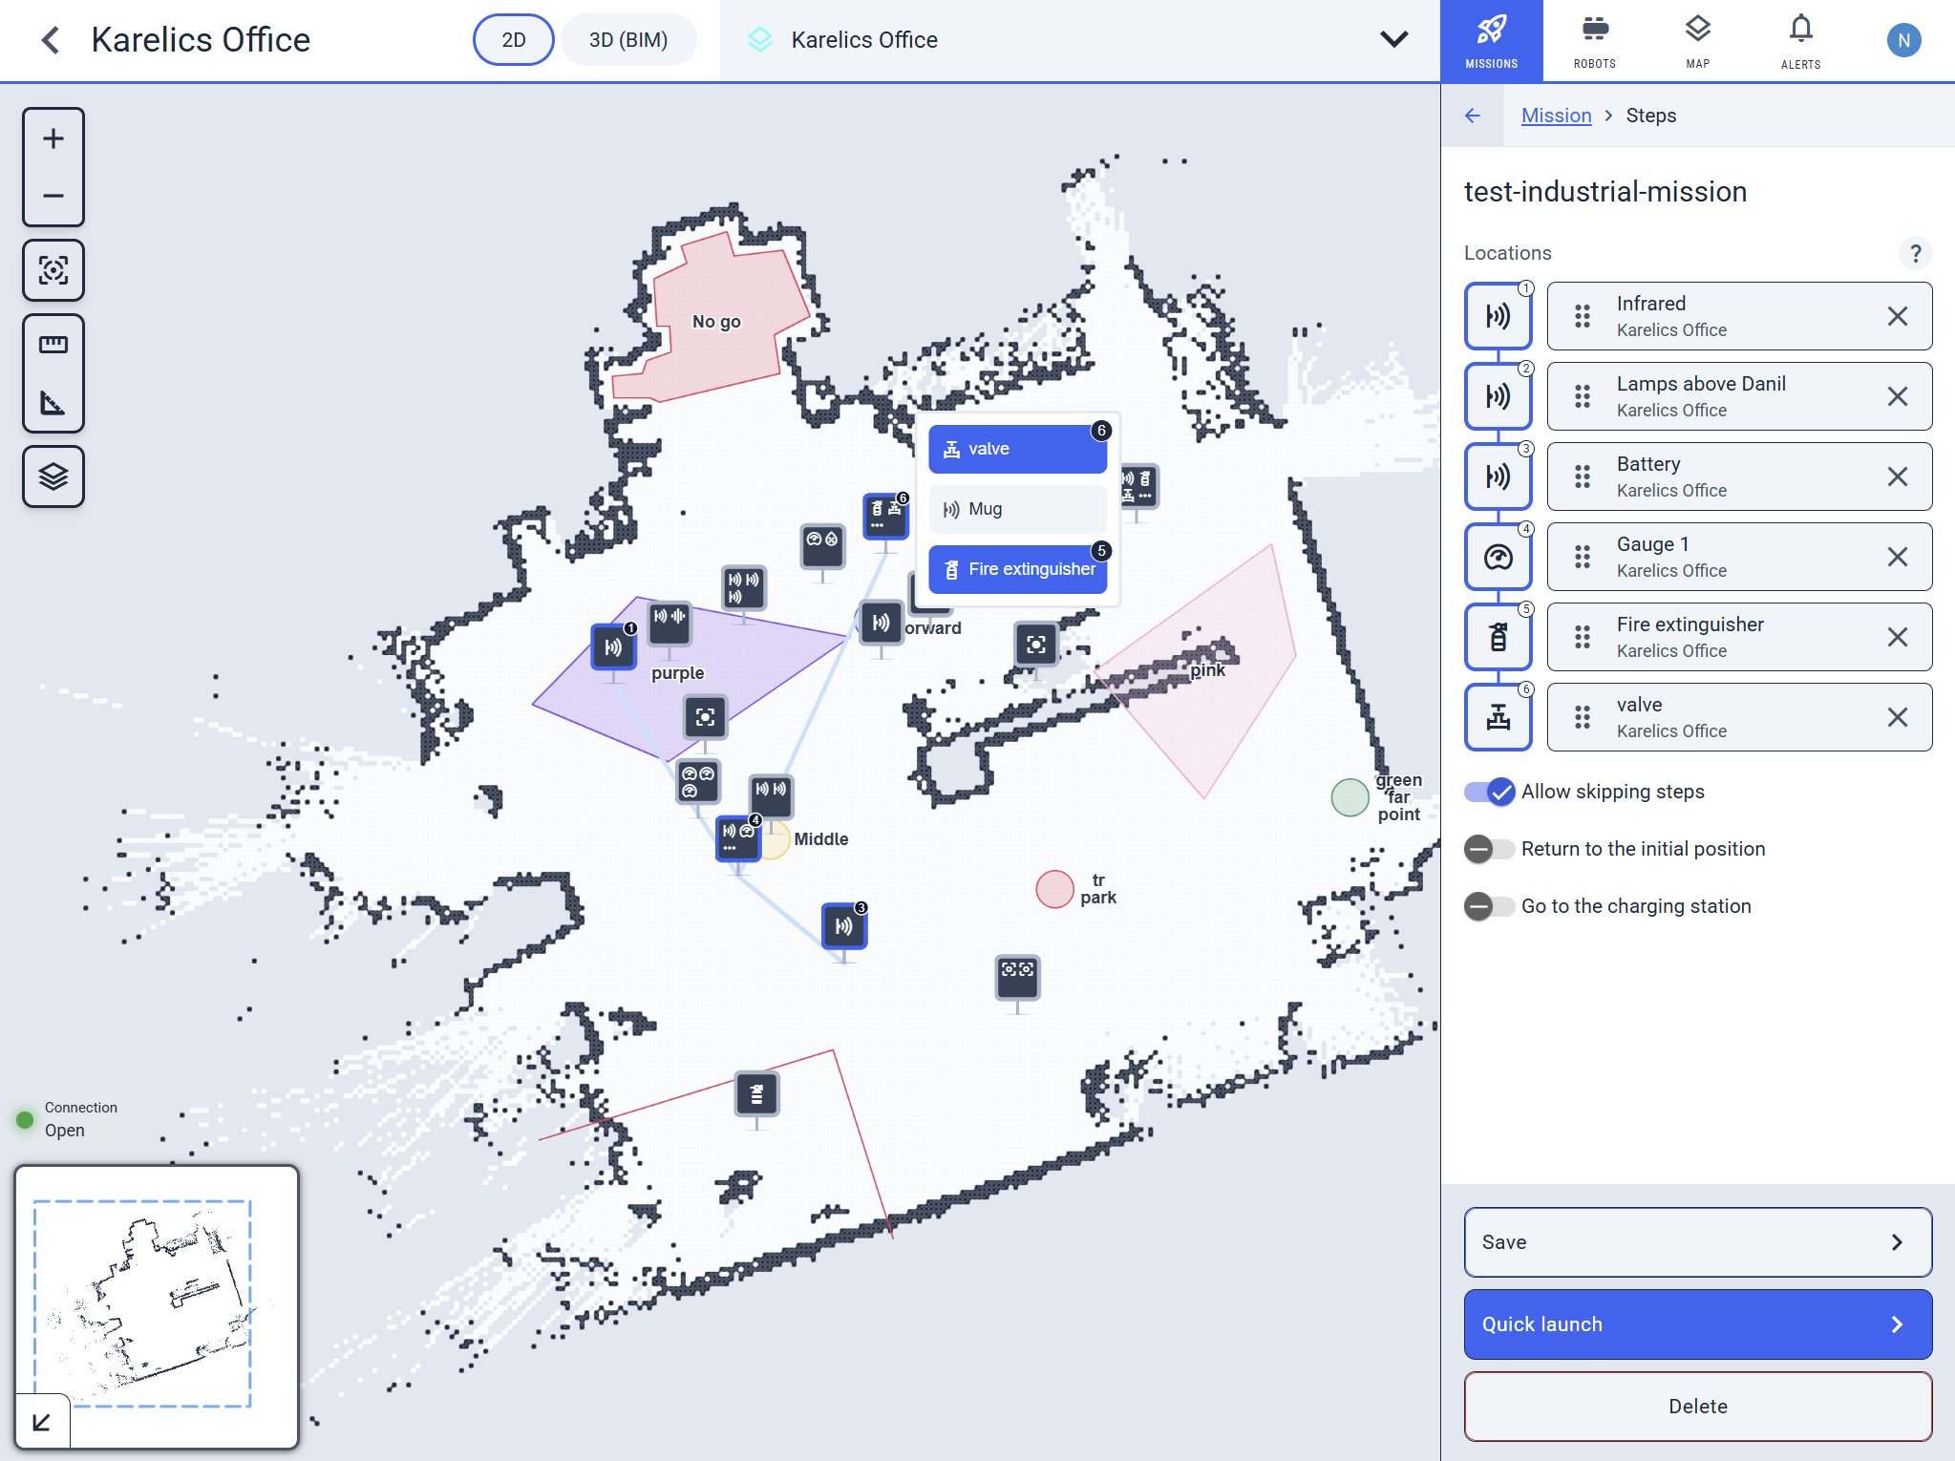The image size is (1955, 1461).
Task: Enable Return to the initial position
Action: point(1490,849)
